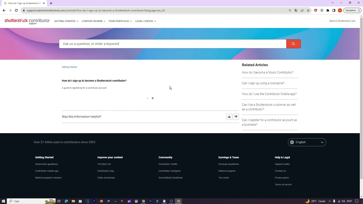
Task: Open Contributor mobile app footer link
Action: (47, 171)
